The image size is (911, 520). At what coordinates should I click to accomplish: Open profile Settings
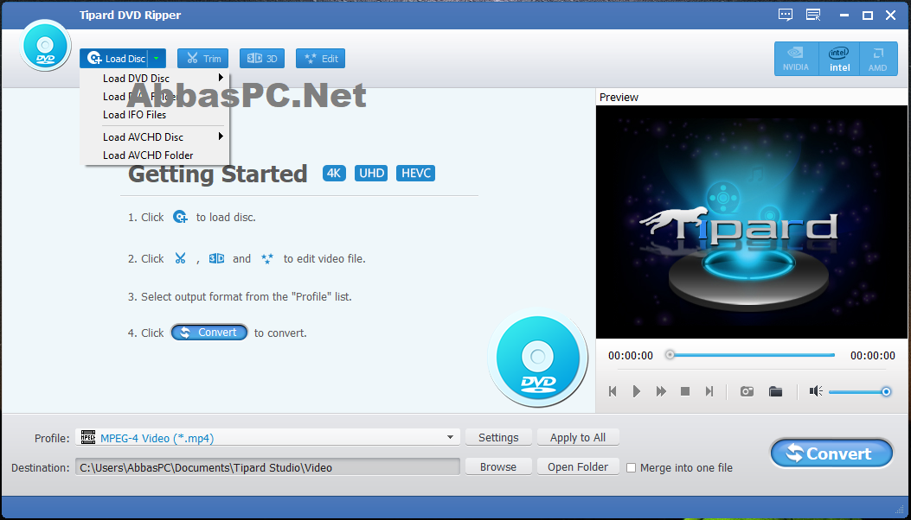[498, 438]
